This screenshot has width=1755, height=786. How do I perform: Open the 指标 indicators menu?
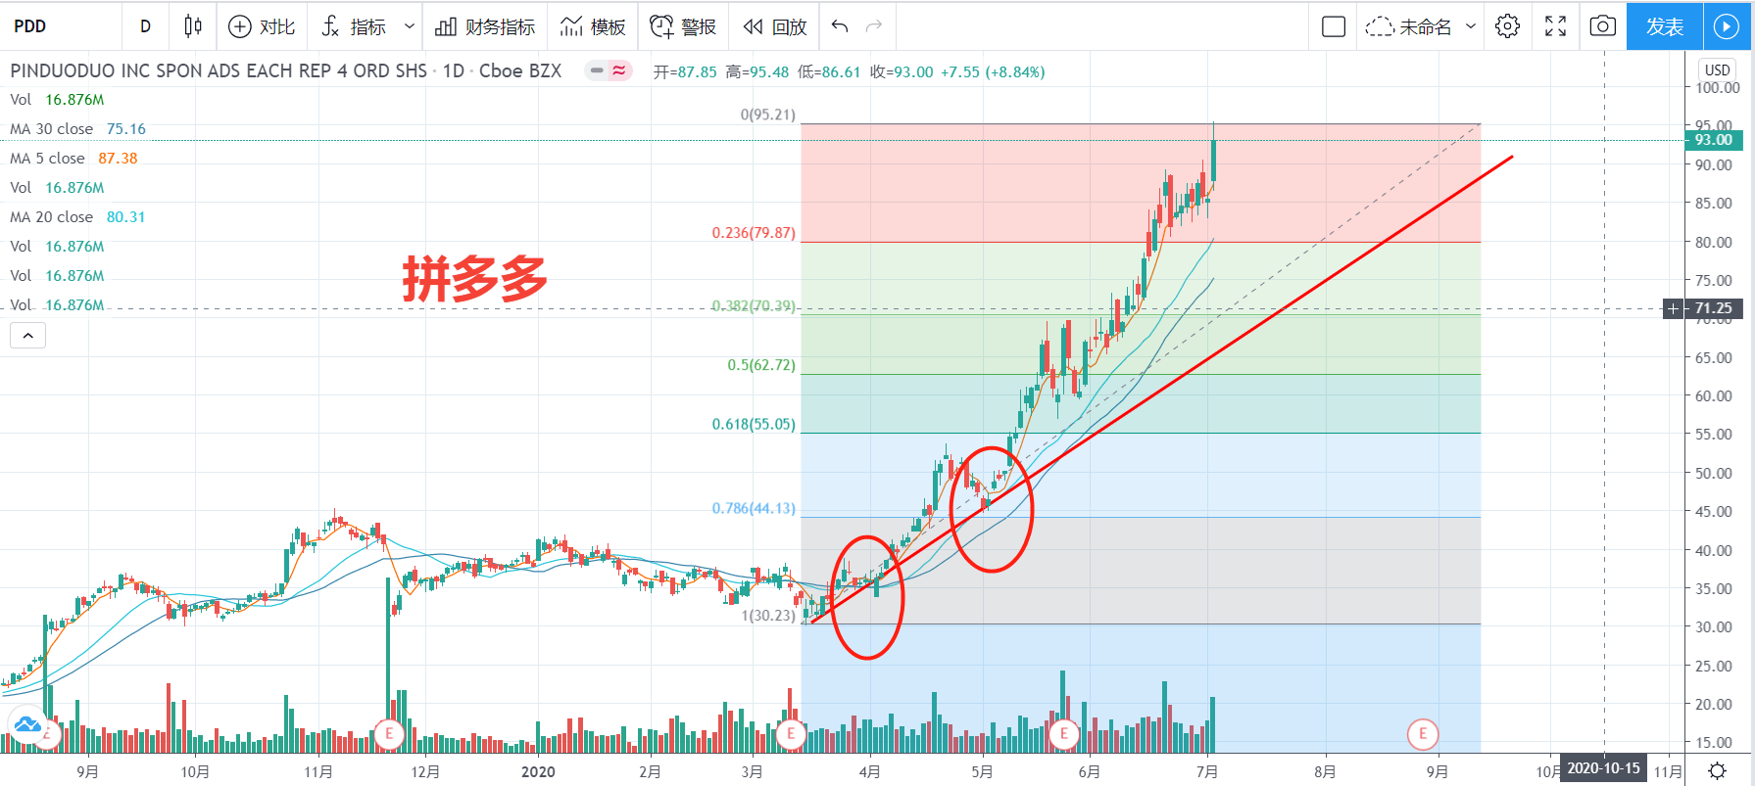(354, 26)
